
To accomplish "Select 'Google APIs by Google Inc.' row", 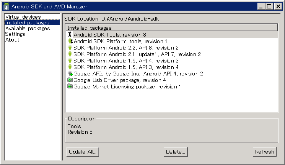I will pyautogui.click(x=172, y=74).
